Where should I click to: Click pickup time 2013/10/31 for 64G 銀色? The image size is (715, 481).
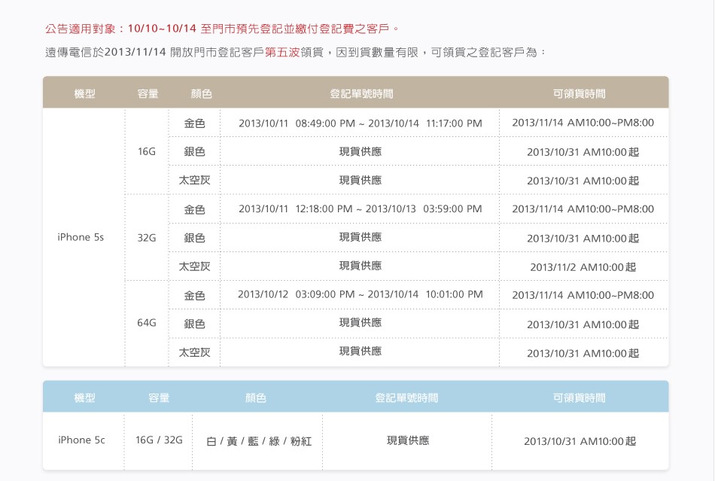tap(583, 324)
